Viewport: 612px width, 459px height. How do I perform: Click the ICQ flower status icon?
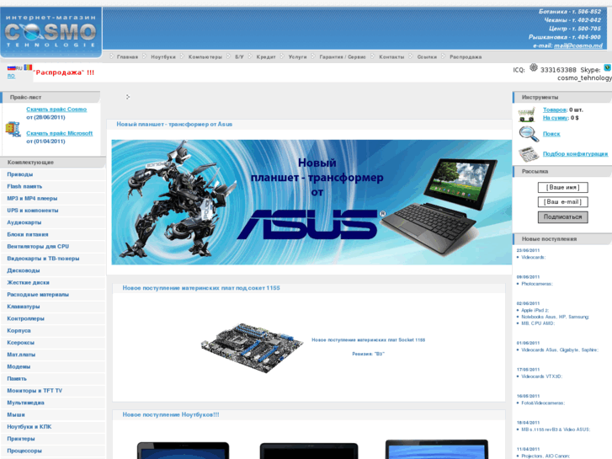pyautogui.click(x=533, y=67)
